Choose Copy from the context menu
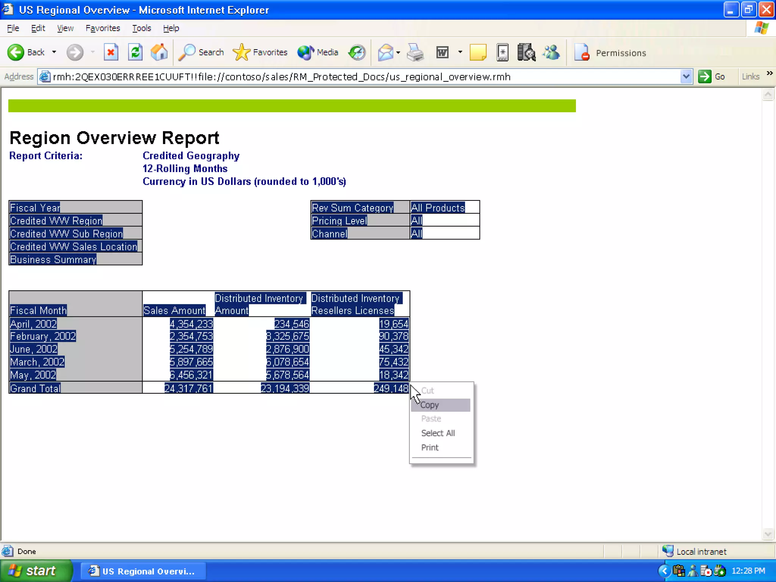 (x=430, y=405)
